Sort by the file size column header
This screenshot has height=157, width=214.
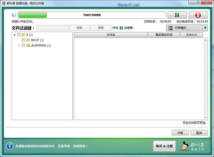(192, 35)
